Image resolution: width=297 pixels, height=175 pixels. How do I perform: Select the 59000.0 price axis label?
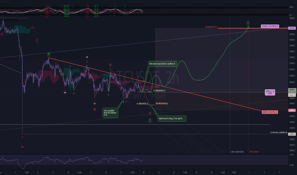pyautogui.click(x=292, y=18)
